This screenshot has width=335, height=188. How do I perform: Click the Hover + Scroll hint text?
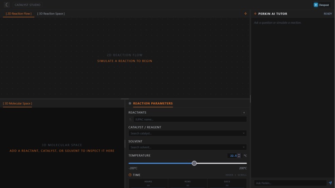tap(236, 175)
